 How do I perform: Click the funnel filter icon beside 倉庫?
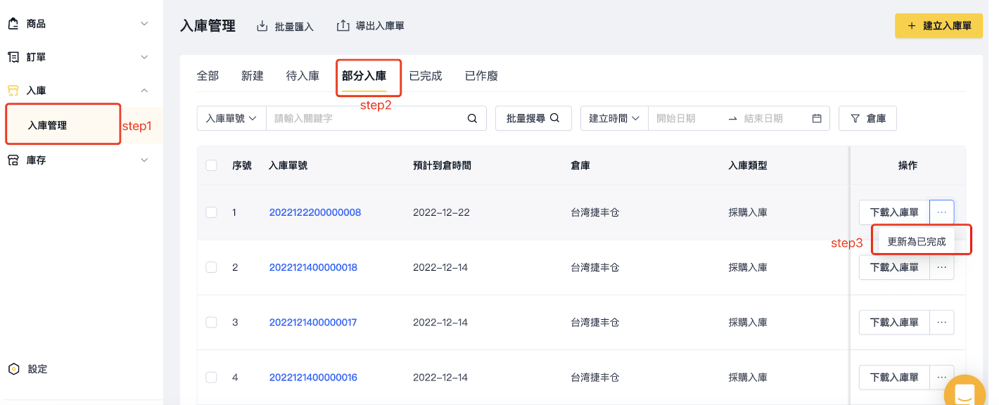tap(855, 119)
